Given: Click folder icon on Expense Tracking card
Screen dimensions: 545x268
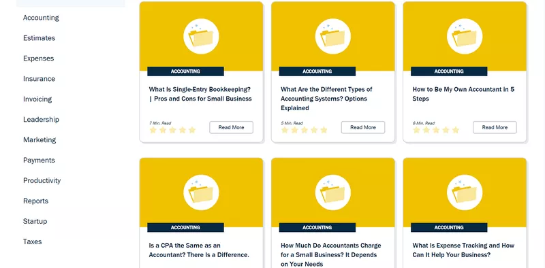Looking at the screenshot, I should [x=465, y=192].
